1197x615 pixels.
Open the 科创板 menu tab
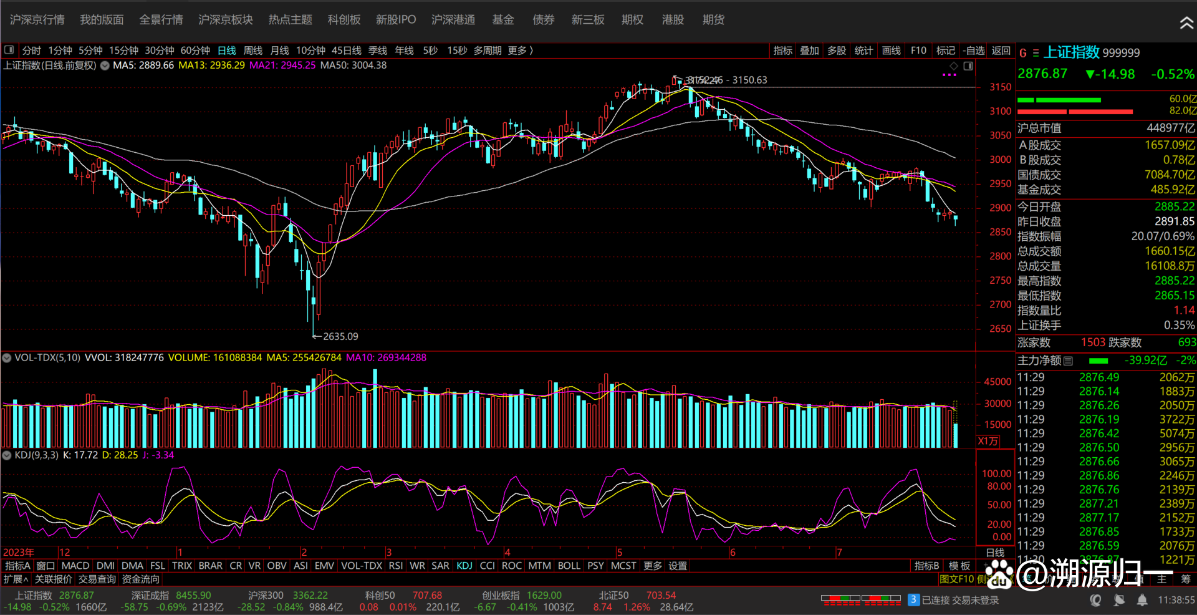(x=344, y=20)
